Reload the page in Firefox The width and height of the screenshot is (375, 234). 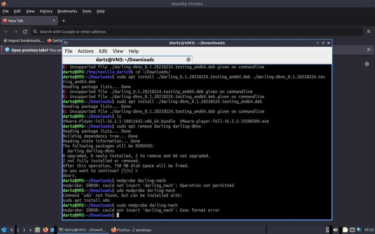click(x=25, y=31)
